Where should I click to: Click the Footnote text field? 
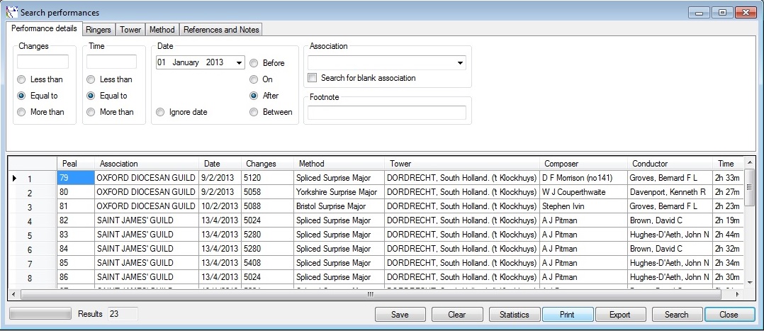tap(386, 113)
